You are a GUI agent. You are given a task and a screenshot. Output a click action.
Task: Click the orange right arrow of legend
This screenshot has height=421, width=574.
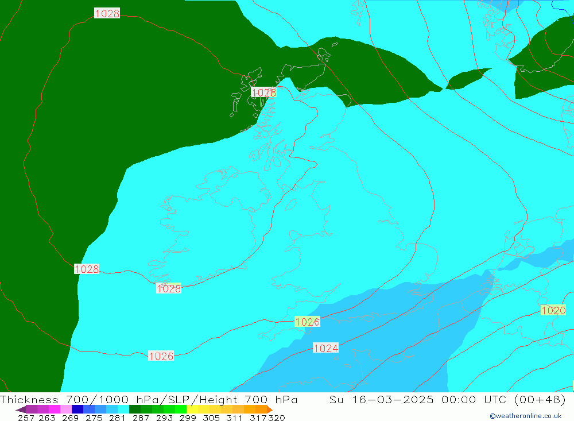pyautogui.click(x=270, y=410)
